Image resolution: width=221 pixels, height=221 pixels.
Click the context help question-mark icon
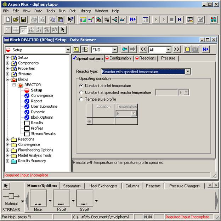tap(71, 19)
